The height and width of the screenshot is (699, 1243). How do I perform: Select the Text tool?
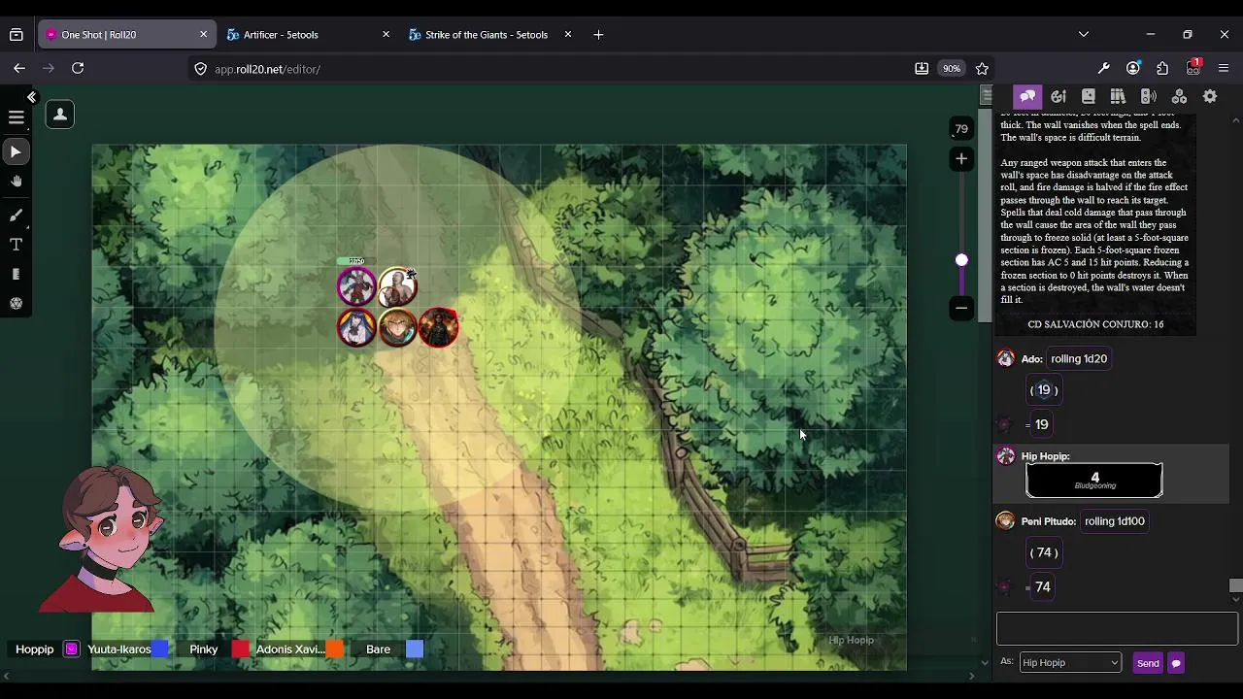pos(16,245)
